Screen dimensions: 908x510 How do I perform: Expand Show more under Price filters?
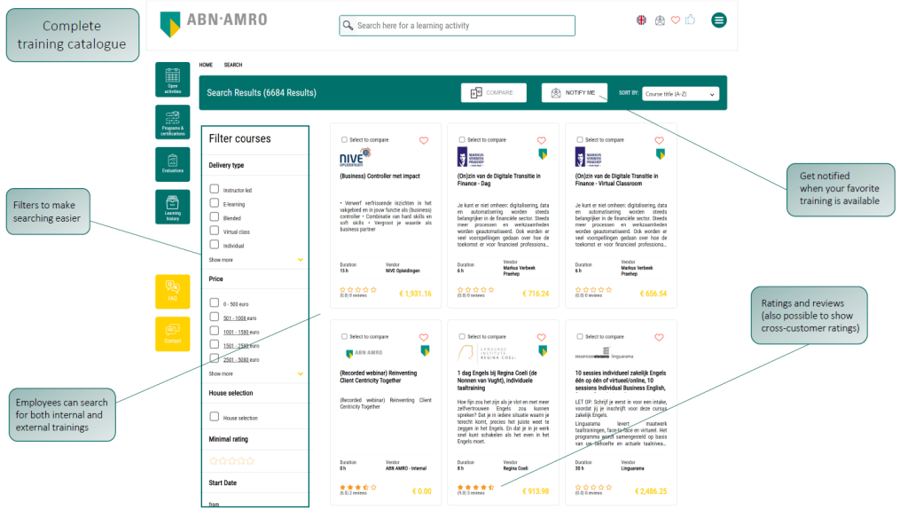[x=222, y=373]
